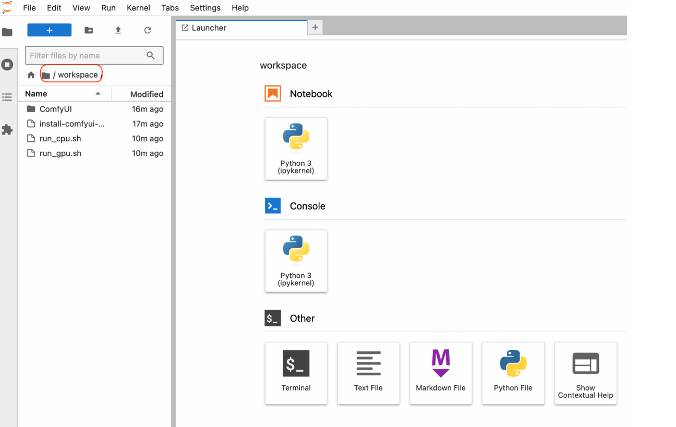Screen dimensions: 676x427
Task: Click the Upload Files icon
Action: [118, 30]
